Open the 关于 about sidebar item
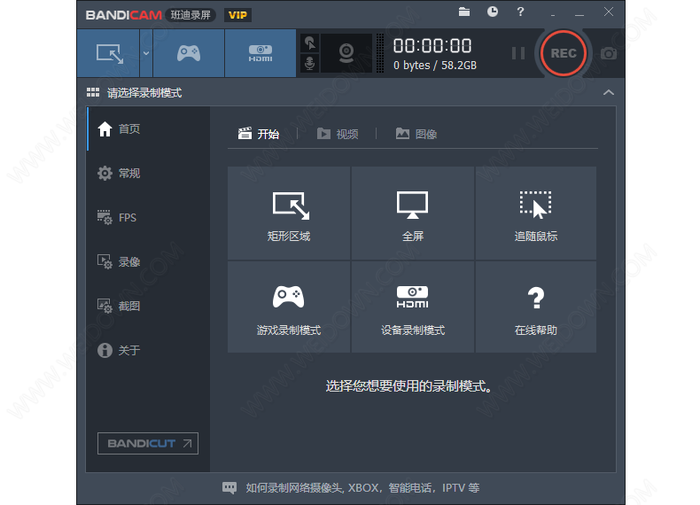The width and height of the screenshot is (700, 505). point(148,350)
